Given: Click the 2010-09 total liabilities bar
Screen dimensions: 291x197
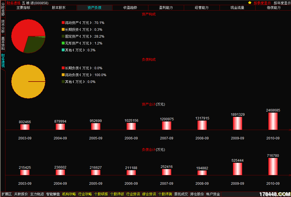Looking at the screenshot, I should [x=273, y=166].
